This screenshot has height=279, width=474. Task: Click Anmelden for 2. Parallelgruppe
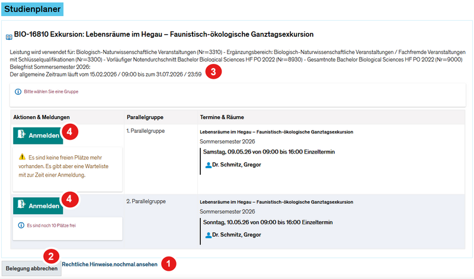(38, 206)
